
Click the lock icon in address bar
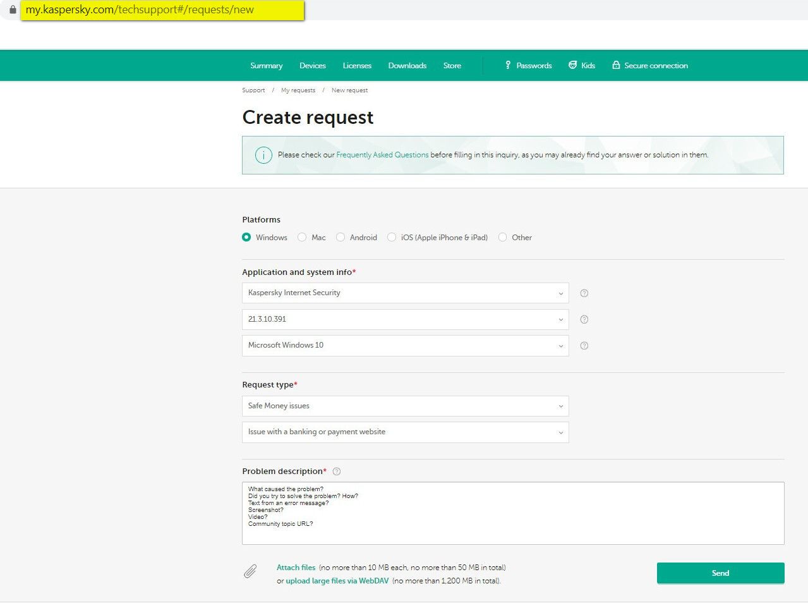[13, 9]
